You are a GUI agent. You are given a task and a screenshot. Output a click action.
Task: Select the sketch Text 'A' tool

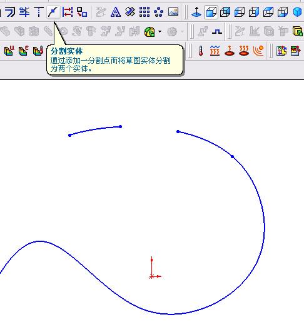tap(116, 12)
